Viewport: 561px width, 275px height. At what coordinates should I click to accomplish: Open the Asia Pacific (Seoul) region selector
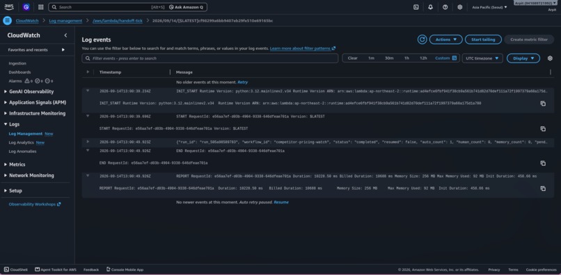point(489,7)
